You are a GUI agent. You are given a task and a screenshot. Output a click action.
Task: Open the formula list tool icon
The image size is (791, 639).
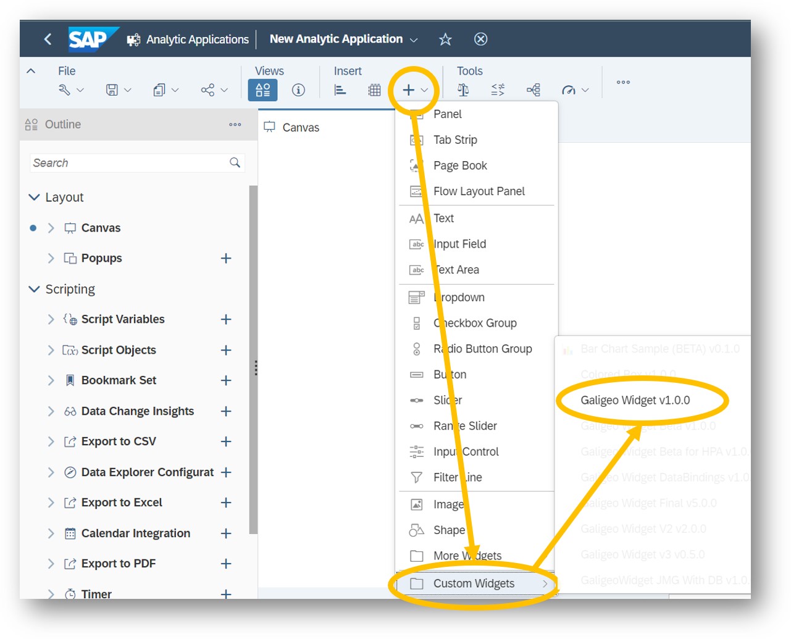498,90
